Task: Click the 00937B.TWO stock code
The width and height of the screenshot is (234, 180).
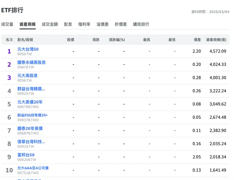Action: (28, 120)
